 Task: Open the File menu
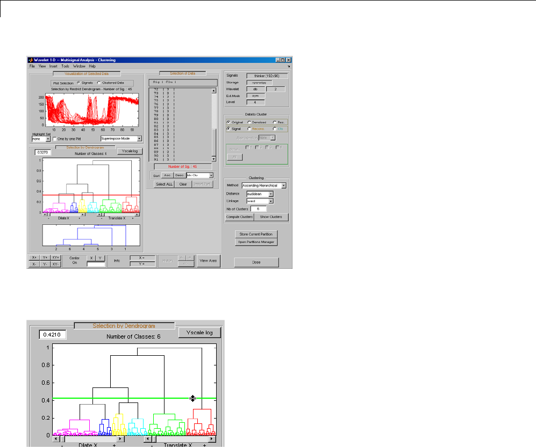pyautogui.click(x=32, y=66)
